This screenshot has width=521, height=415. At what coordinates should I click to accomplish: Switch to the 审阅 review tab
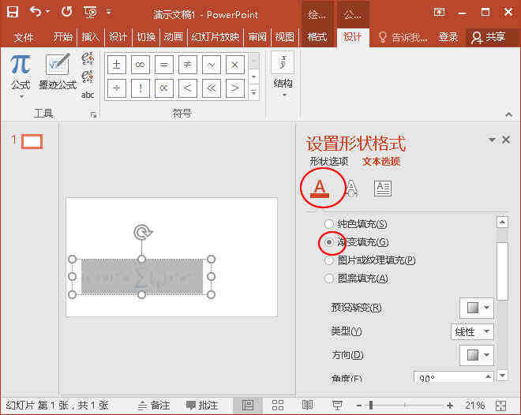[257, 37]
